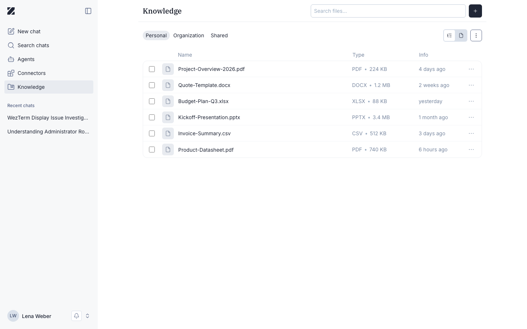Click the 'XLSX • 88 KB' type cell
Viewport: 527px width, 329px height.
pos(370,101)
